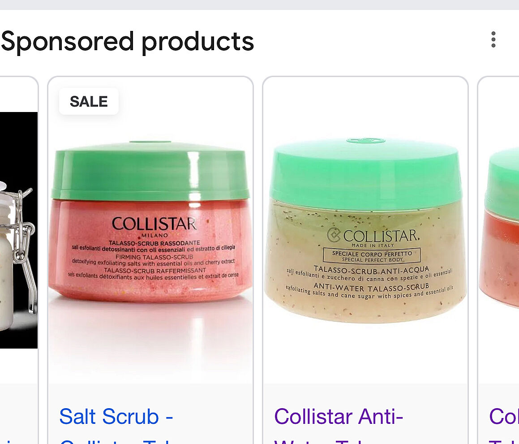Follow the purple "Collistar Anti-" product link
The width and height of the screenshot is (519, 444).
(338, 416)
